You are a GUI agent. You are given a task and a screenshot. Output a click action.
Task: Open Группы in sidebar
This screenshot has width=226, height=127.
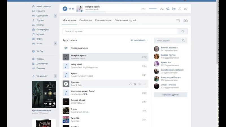click(x=40, y=25)
